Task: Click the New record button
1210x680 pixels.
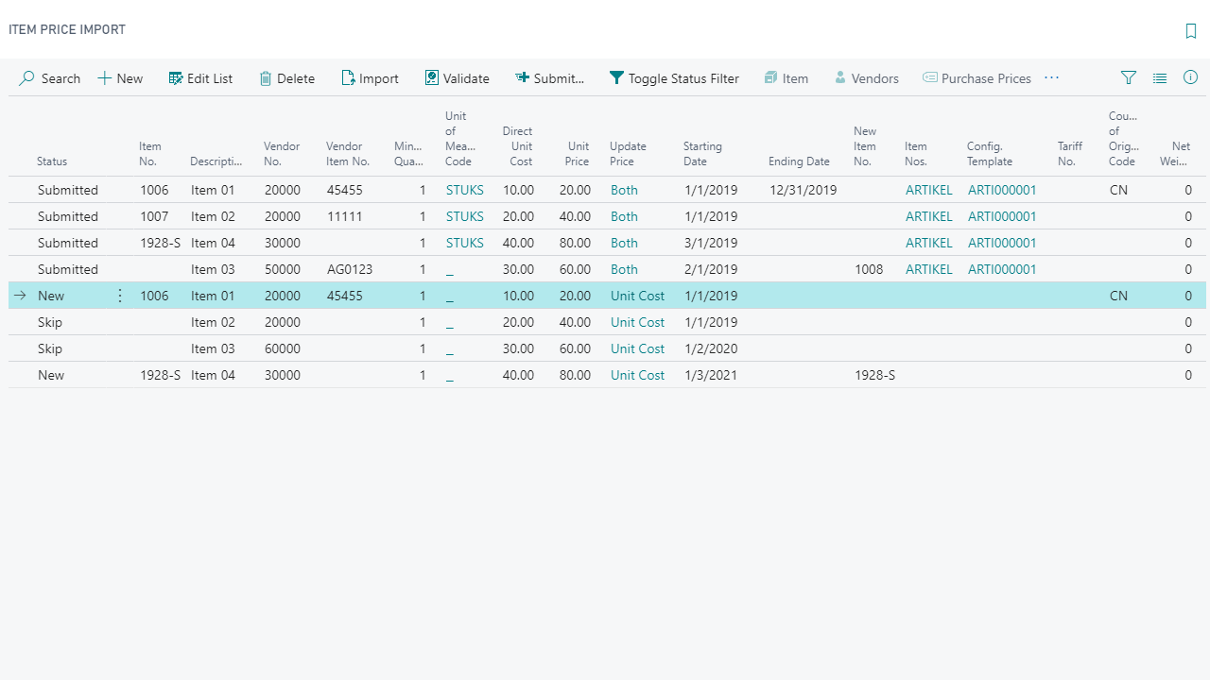Action: point(120,78)
